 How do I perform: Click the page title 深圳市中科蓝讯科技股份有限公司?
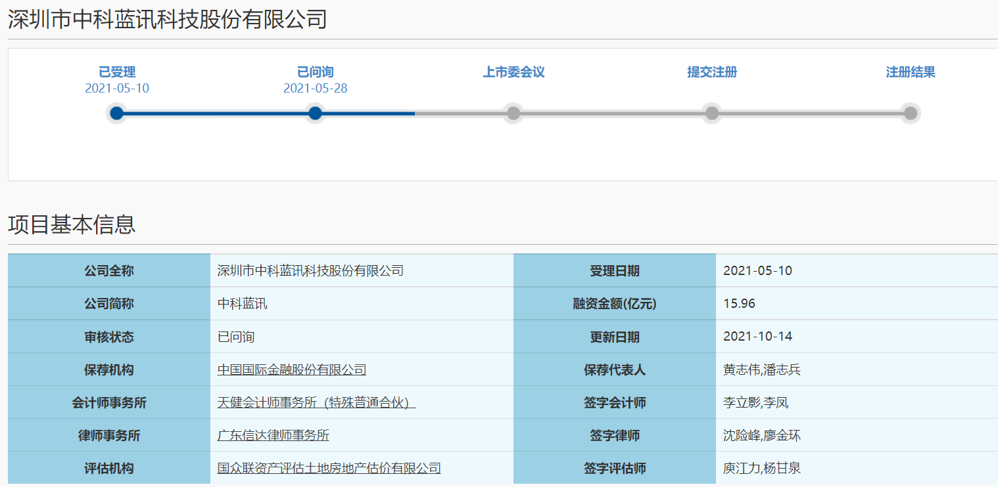point(168,19)
